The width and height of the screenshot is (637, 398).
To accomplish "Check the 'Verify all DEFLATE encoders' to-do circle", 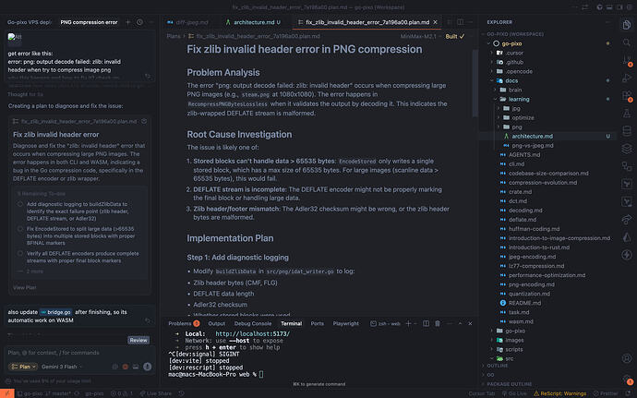I will (20, 253).
